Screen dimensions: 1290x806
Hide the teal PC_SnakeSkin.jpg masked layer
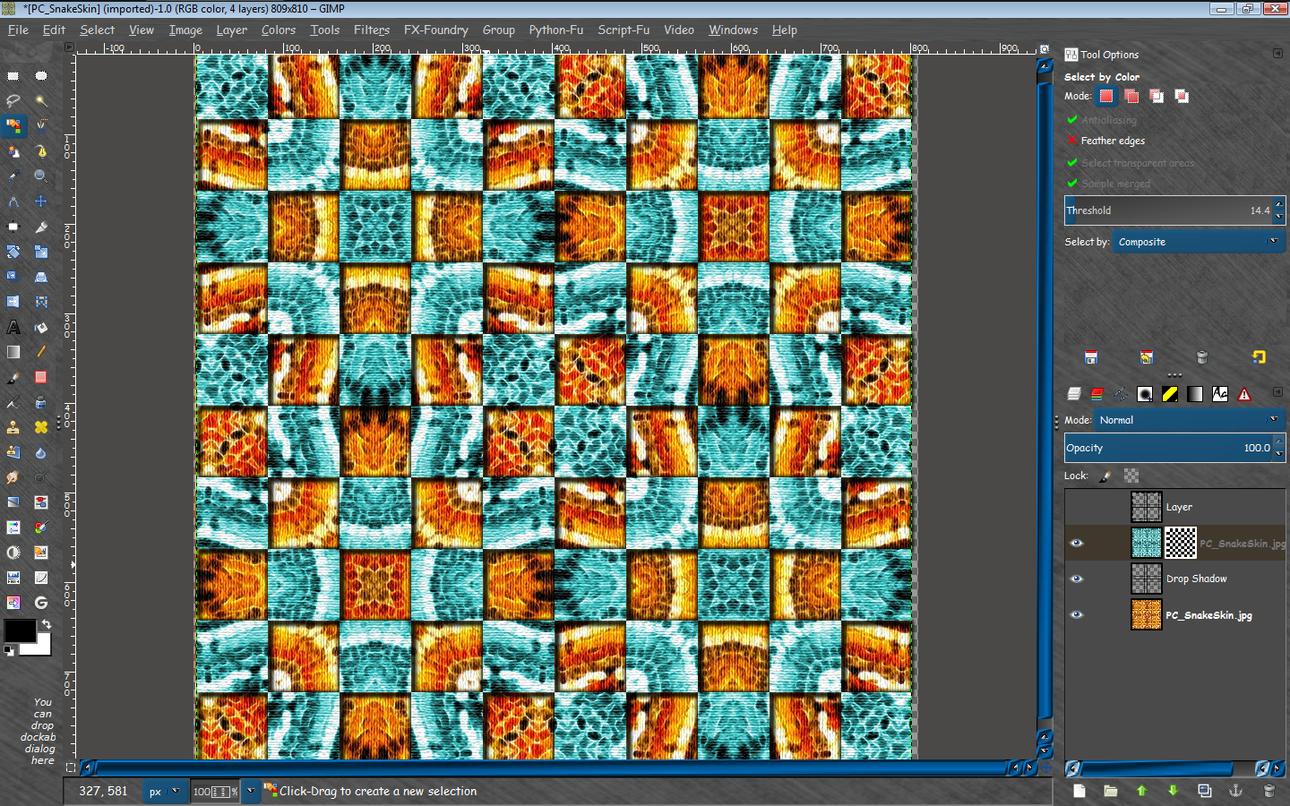(x=1077, y=543)
